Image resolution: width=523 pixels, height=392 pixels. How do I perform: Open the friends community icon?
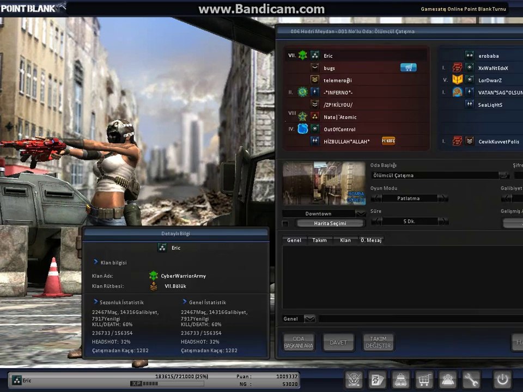447,379
